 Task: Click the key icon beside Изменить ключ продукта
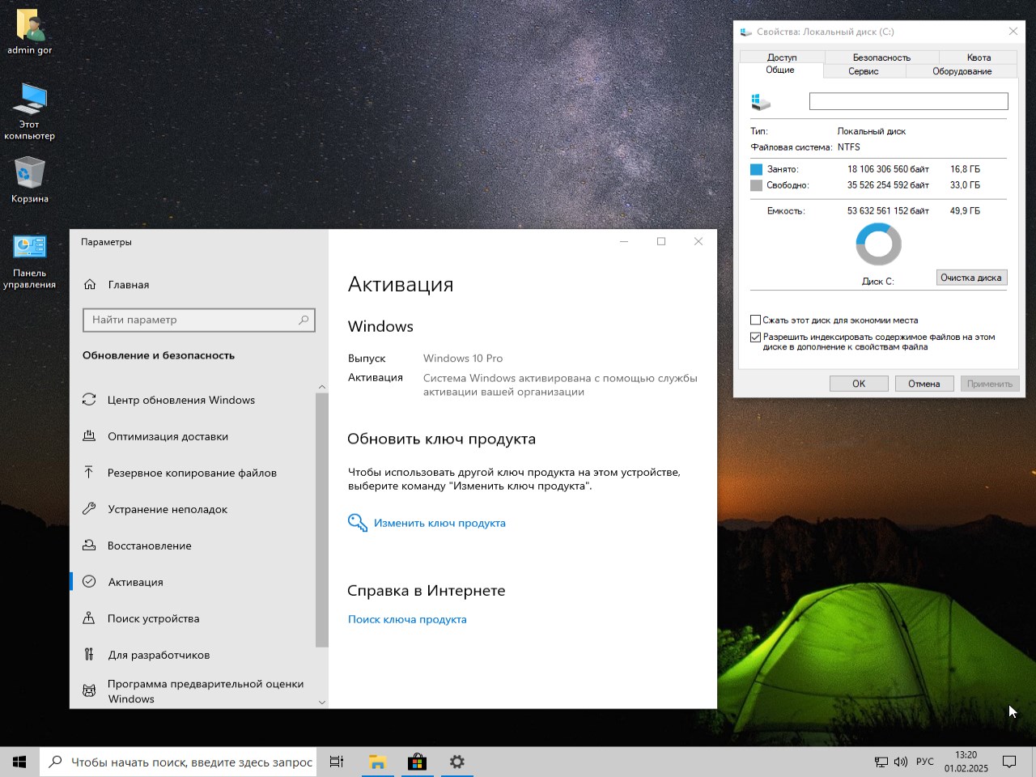point(357,523)
